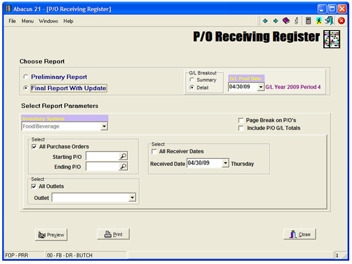
Task: Open the Received Date dropdown
Action: click(x=225, y=163)
